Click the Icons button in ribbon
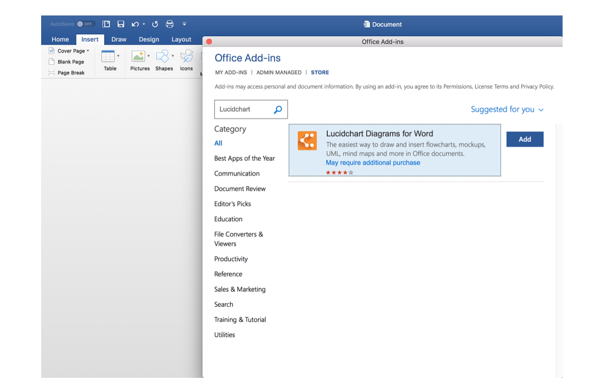 point(187,60)
